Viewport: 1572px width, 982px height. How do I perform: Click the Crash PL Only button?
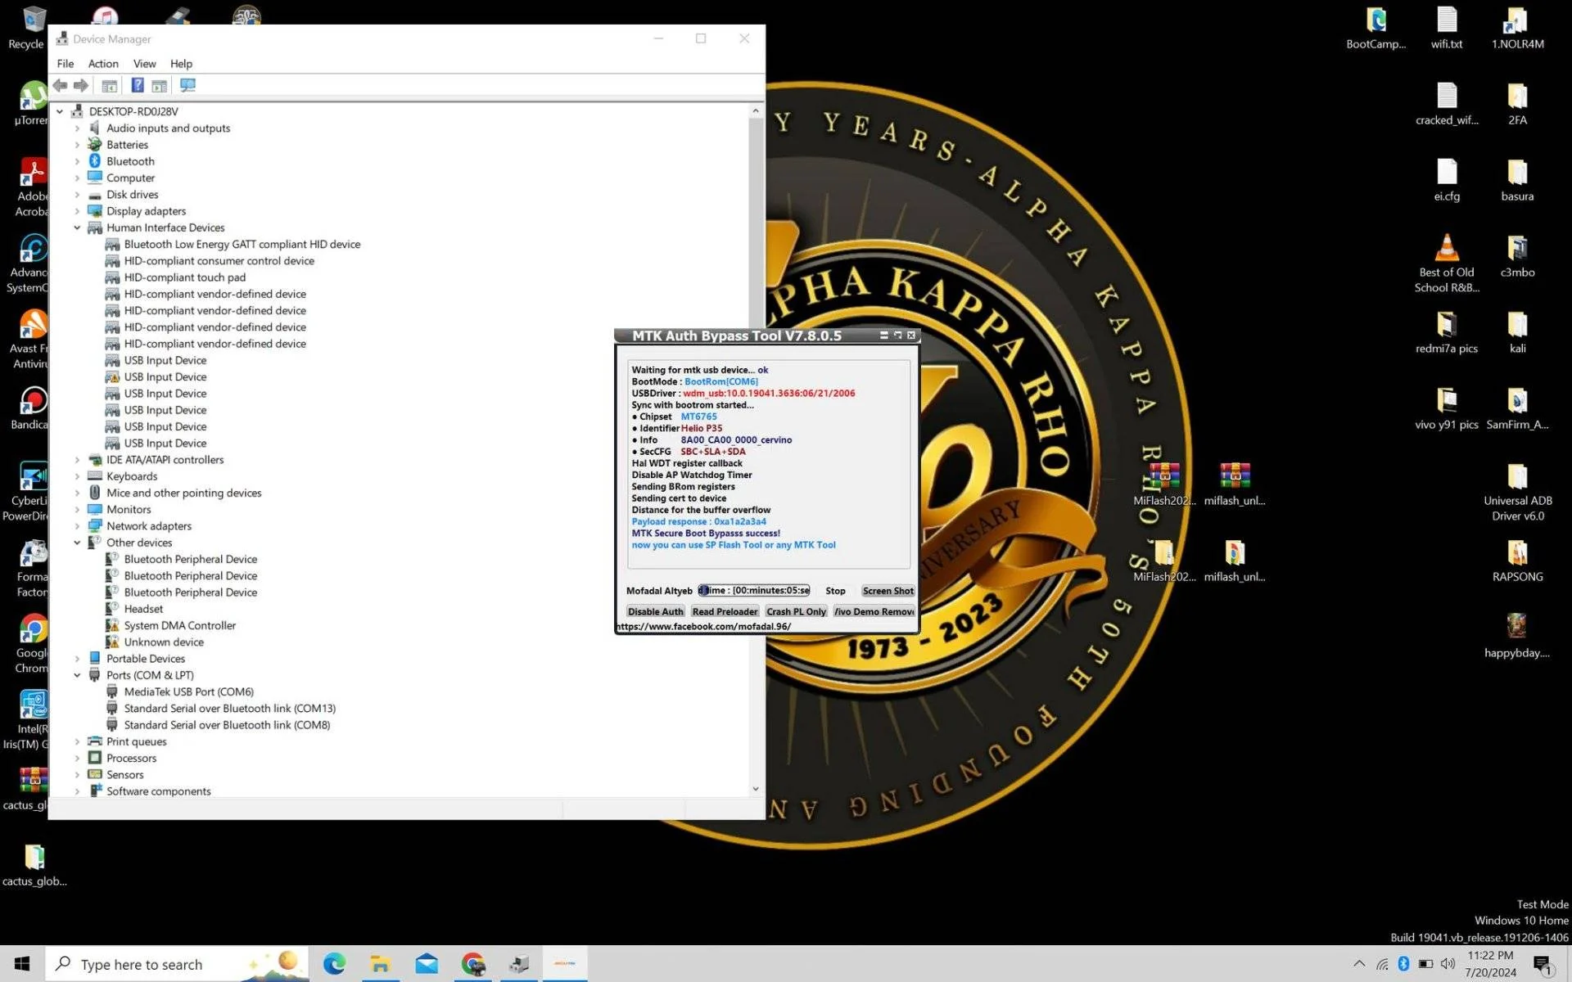[796, 611]
